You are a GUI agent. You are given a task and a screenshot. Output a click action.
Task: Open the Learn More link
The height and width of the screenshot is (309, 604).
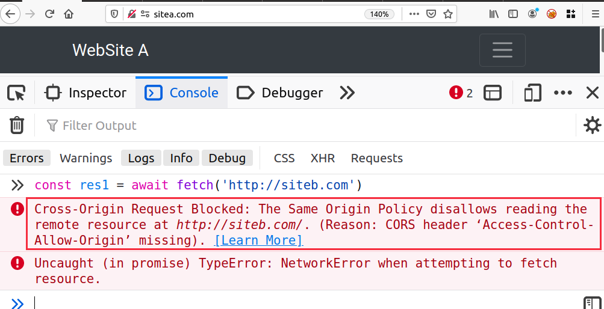258,240
